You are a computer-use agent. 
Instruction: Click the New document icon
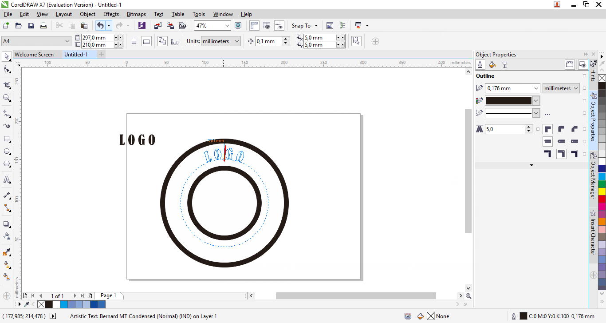click(6, 26)
